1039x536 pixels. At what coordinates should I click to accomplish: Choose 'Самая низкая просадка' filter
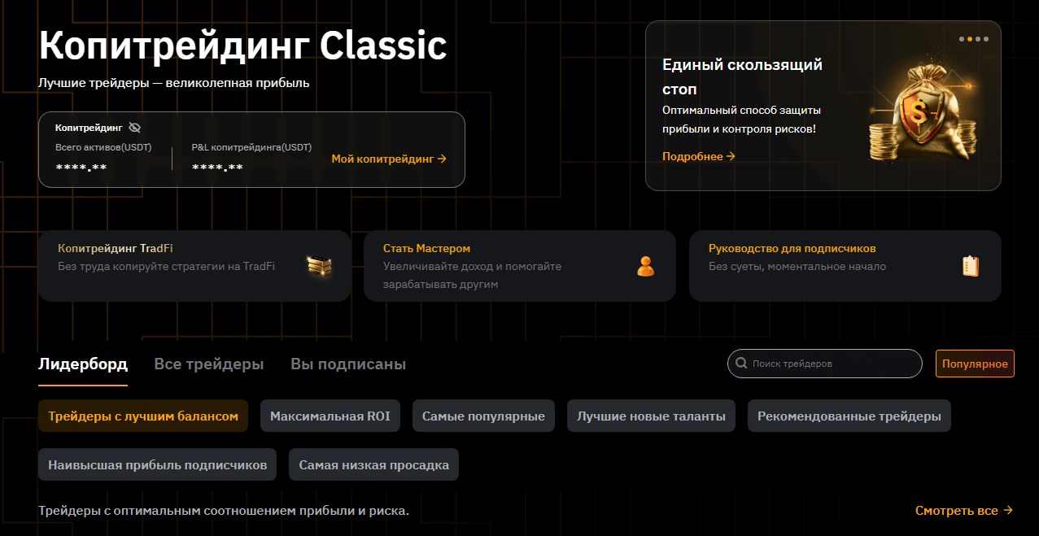tap(373, 465)
